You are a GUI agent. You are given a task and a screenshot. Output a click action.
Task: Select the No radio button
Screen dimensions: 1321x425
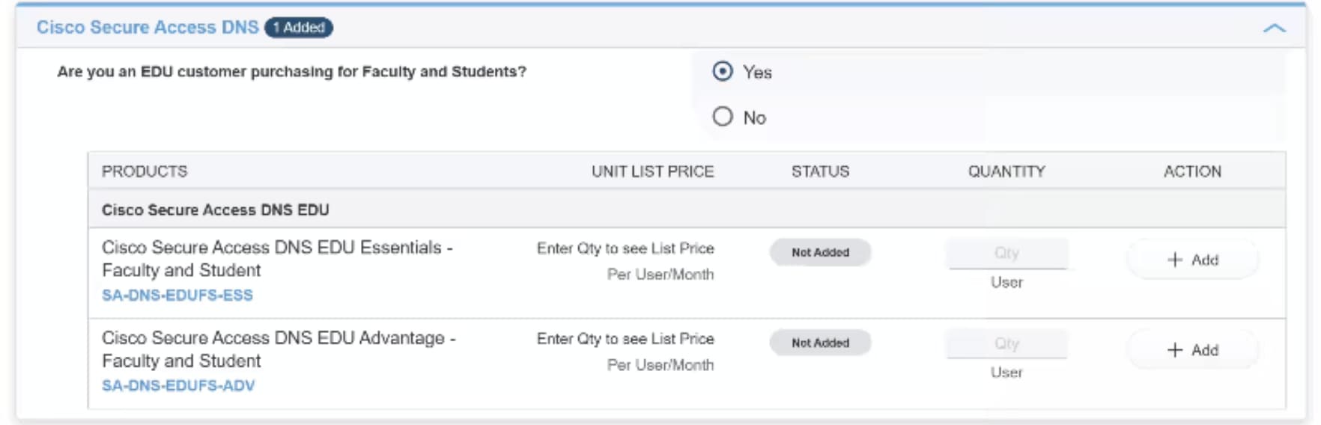[x=723, y=117]
